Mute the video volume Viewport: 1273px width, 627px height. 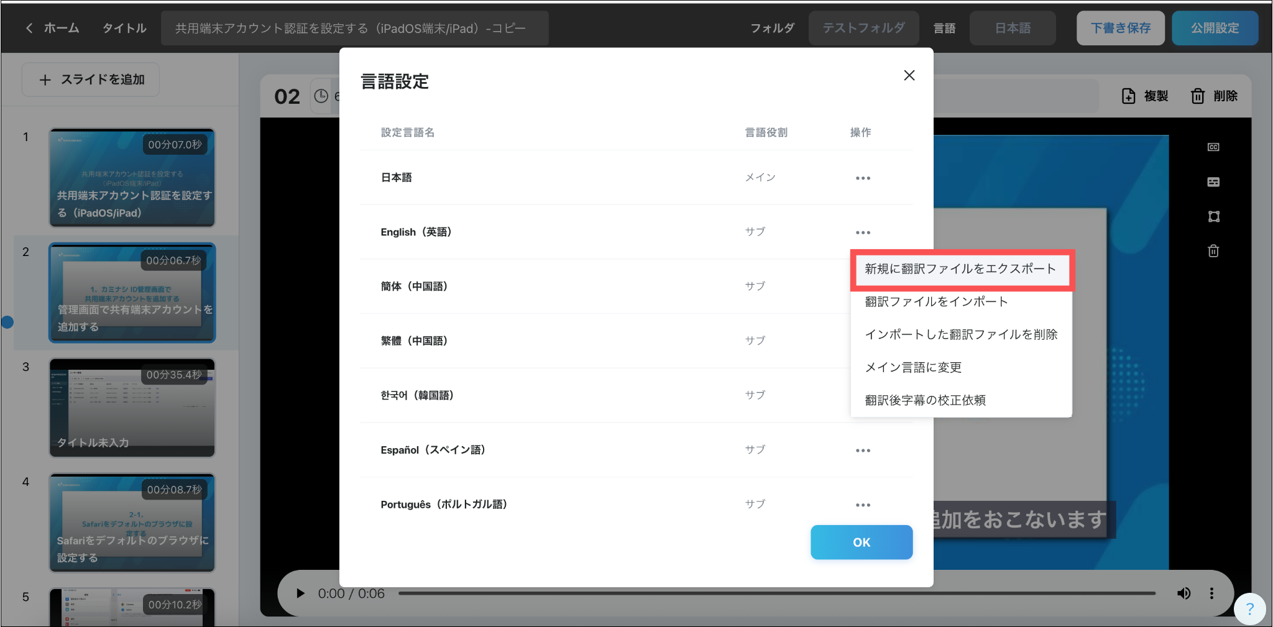1184,593
